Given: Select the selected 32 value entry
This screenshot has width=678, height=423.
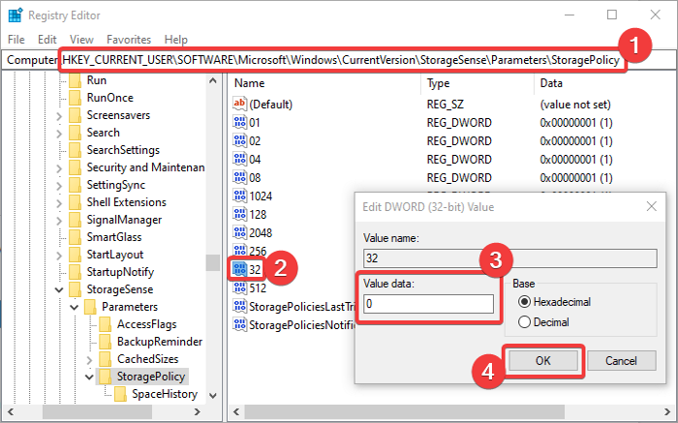Looking at the screenshot, I should click(x=247, y=269).
